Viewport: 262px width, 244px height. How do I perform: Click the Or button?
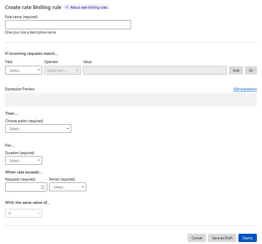(x=251, y=70)
